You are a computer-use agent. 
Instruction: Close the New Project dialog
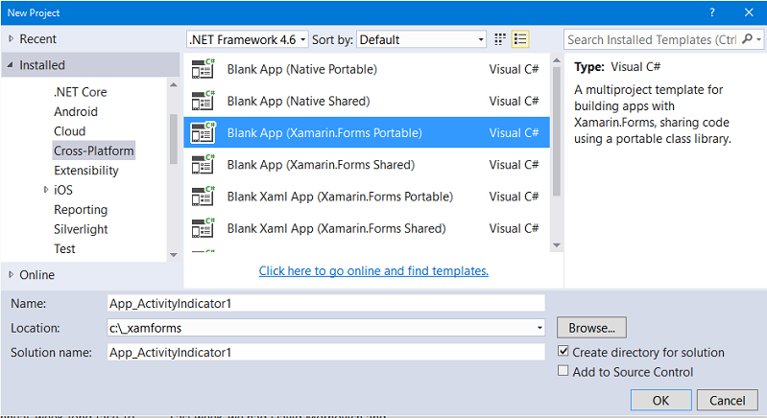[749, 12]
